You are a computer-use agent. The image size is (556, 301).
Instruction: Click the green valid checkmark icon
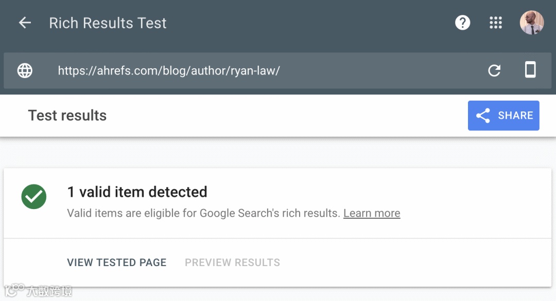(x=34, y=197)
